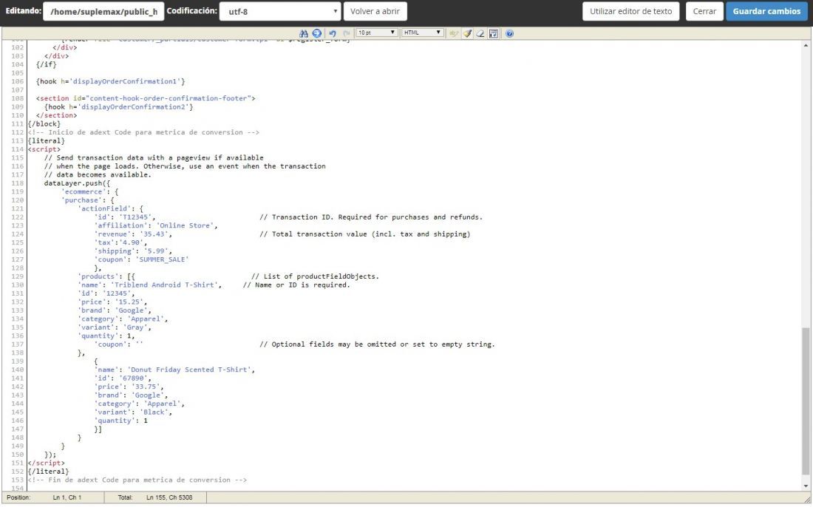Click the 'variant': 'Gray' line
The height and width of the screenshot is (507, 813).
coord(115,327)
